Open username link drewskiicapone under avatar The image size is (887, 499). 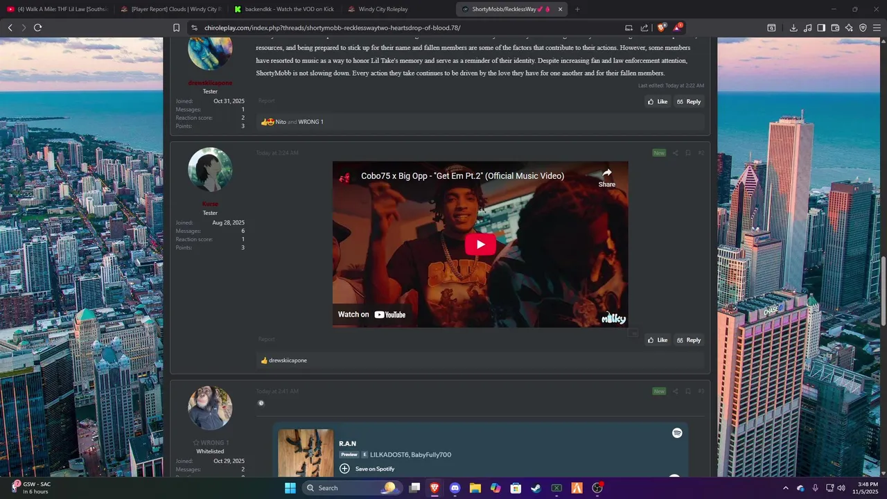(x=210, y=83)
